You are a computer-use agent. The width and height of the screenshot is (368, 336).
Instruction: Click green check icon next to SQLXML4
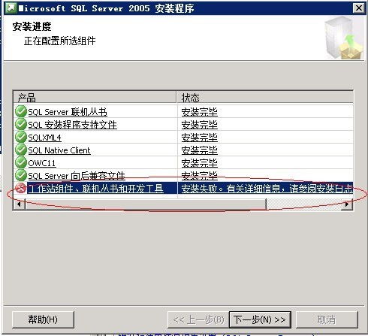tap(21, 137)
